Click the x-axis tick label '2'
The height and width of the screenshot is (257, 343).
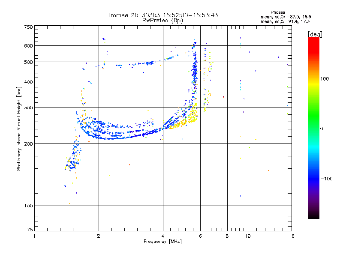[x=99, y=236]
